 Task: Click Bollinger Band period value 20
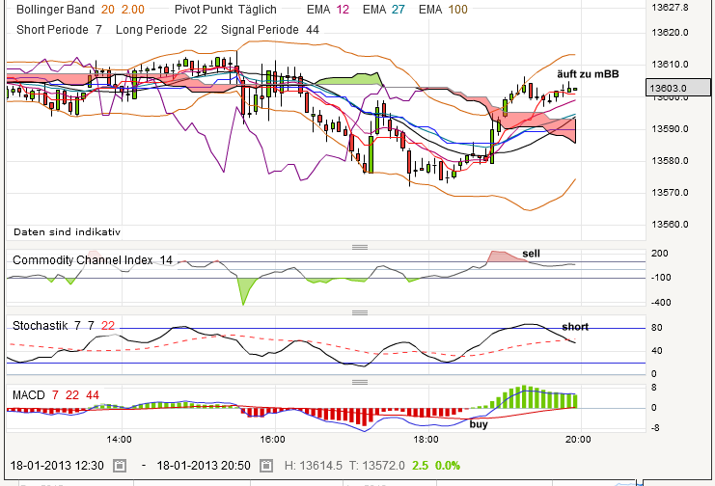click(108, 10)
